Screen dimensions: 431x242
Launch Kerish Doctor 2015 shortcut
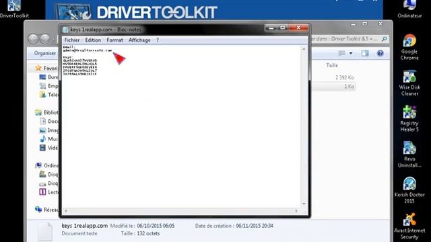click(409, 190)
